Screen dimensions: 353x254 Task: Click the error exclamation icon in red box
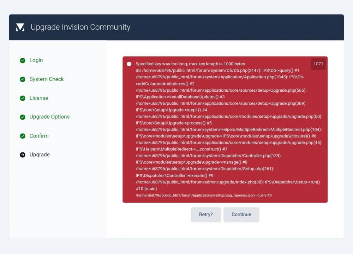point(129,64)
